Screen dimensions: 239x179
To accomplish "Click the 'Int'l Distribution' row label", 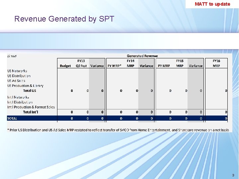I will click(x=20, y=102).
